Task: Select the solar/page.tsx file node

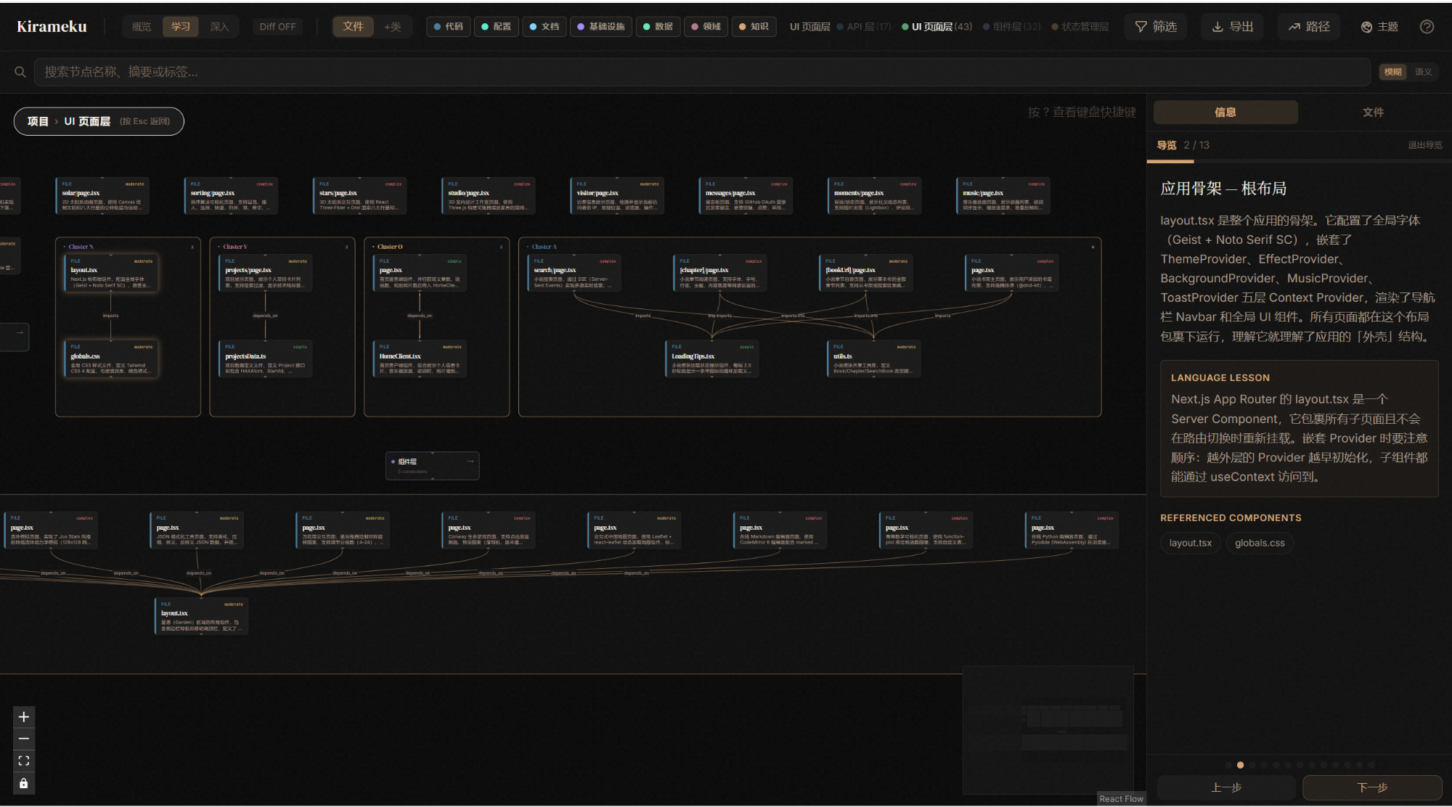Action: point(102,196)
